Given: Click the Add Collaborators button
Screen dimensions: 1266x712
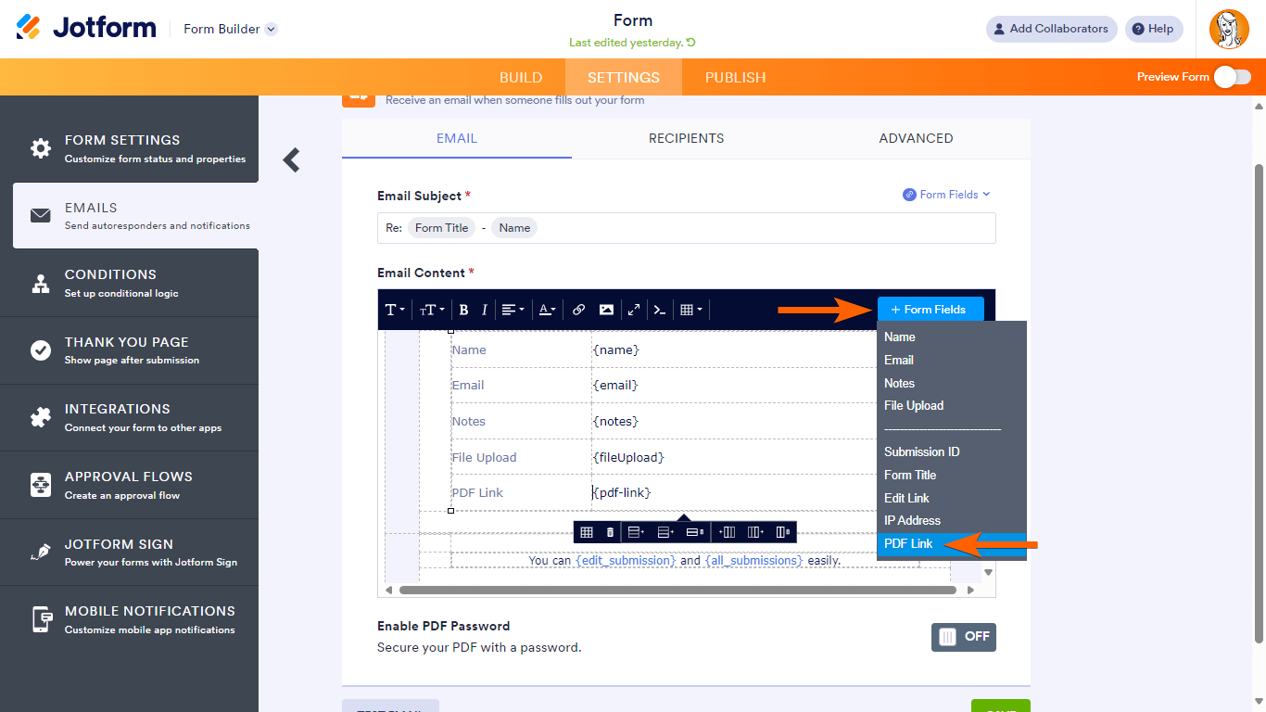Looking at the screenshot, I should [x=1051, y=29].
